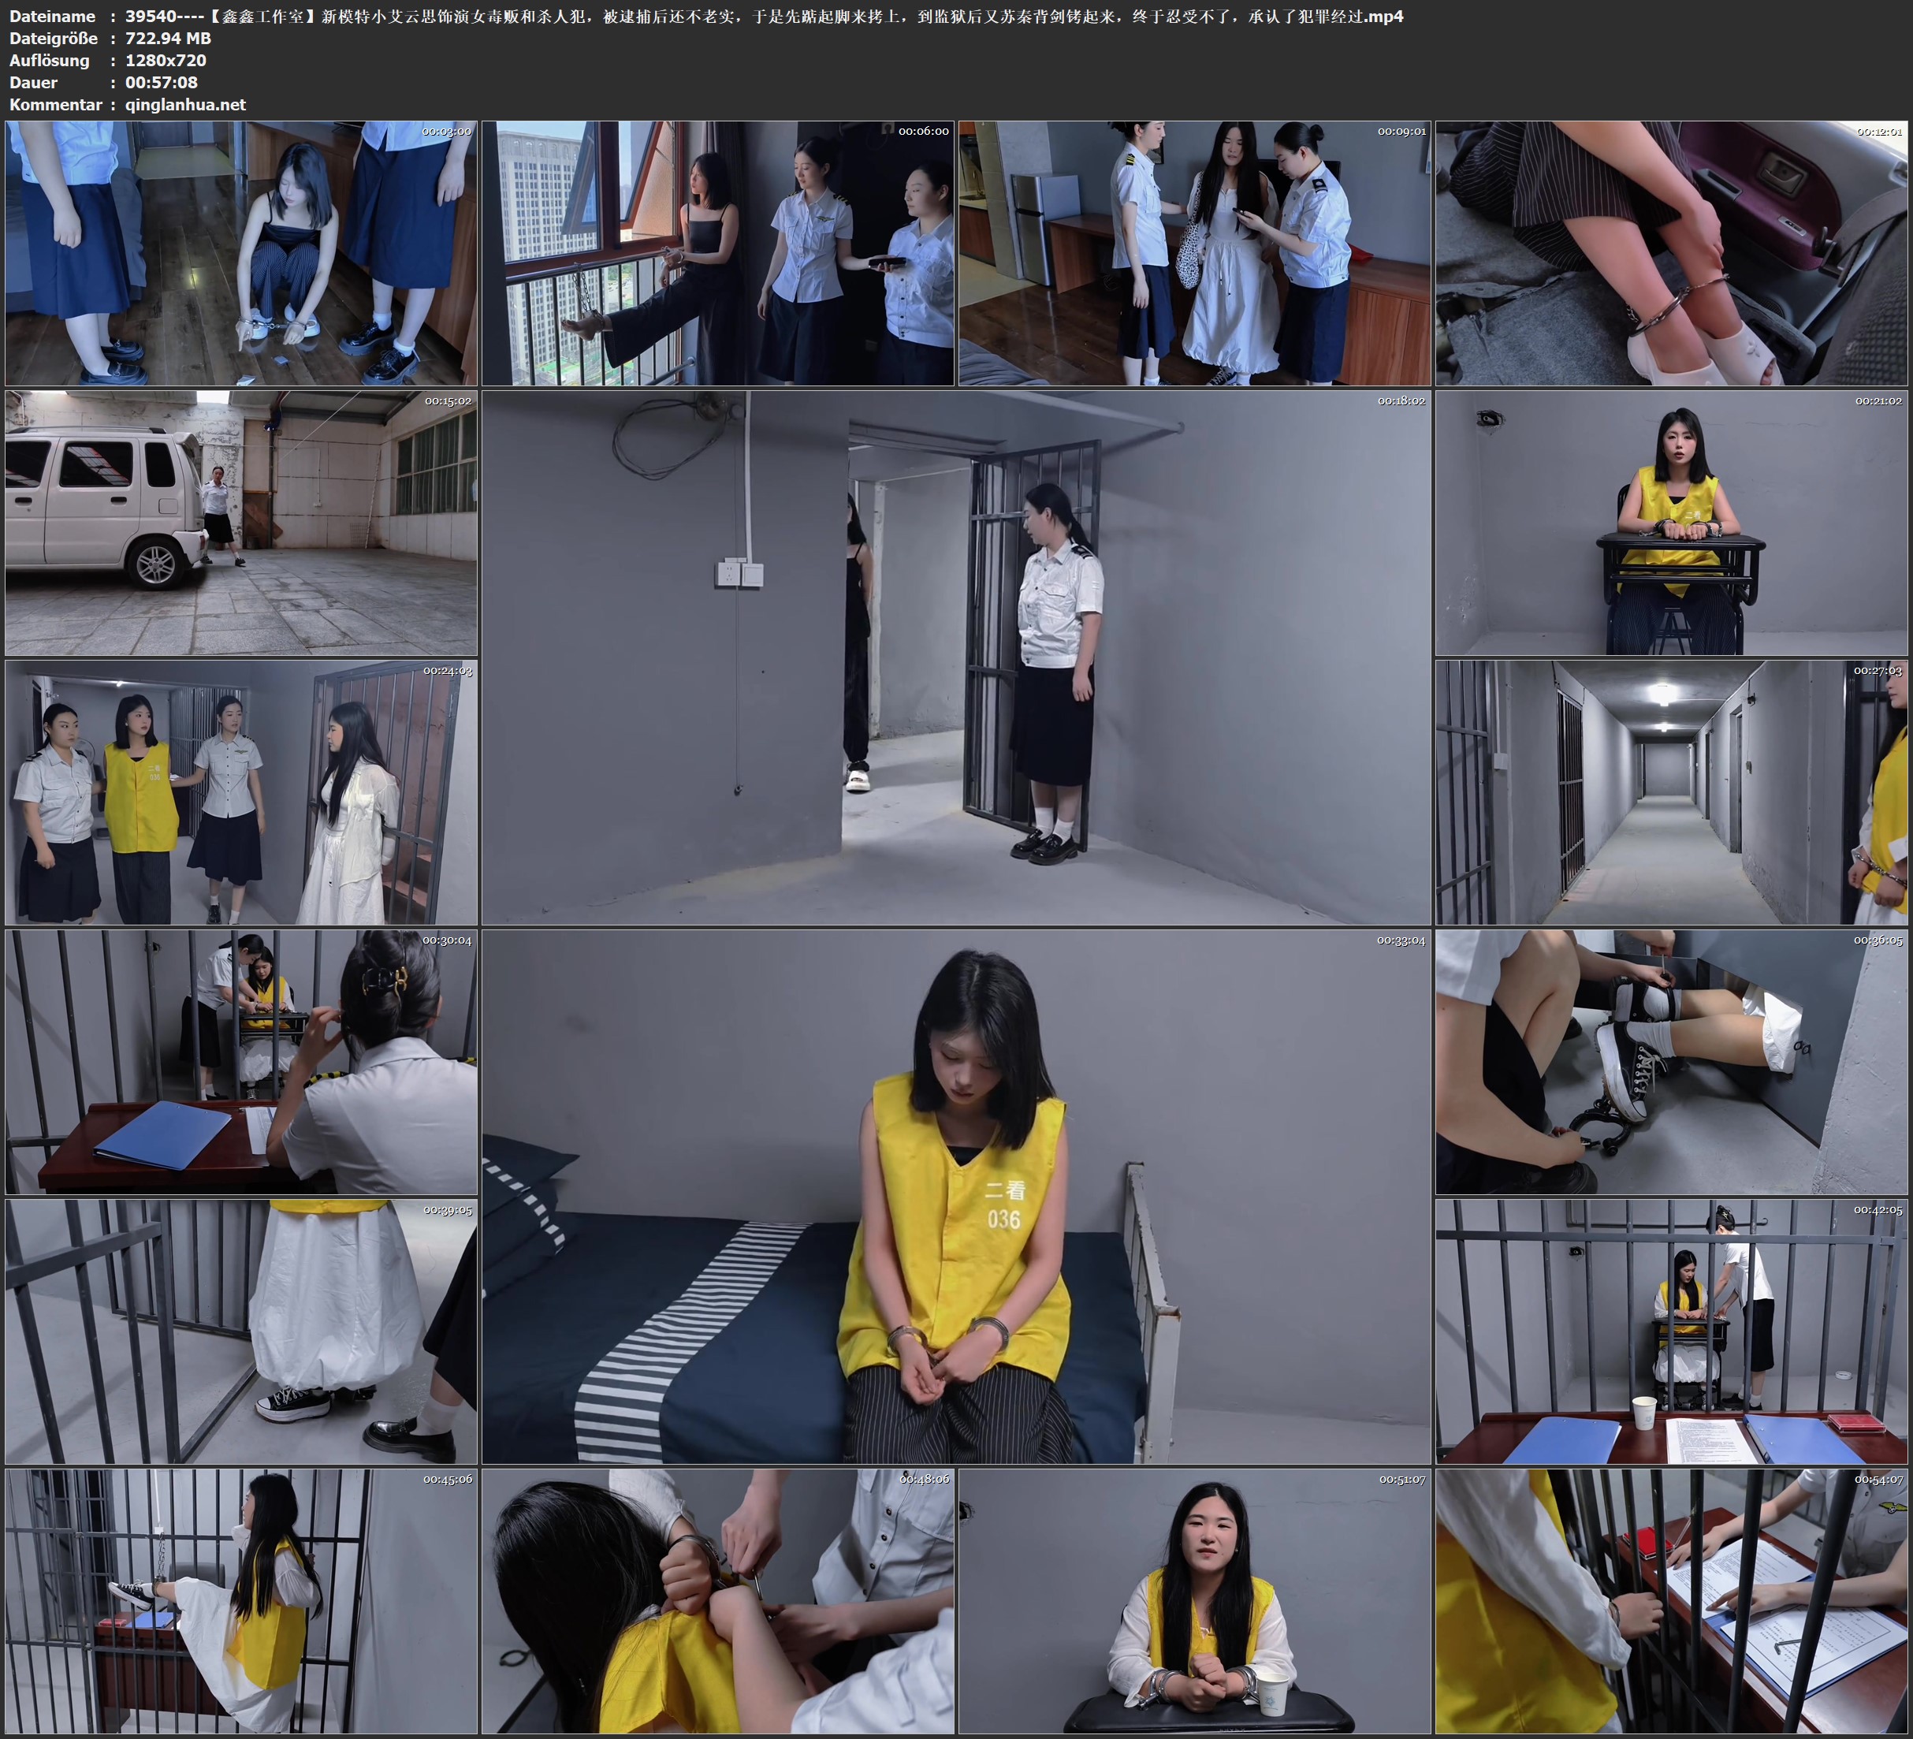The width and height of the screenshot is (1913, 1739).
Task: Open the thumbnail timestamped 00:24:03
Action: point(241,792)
